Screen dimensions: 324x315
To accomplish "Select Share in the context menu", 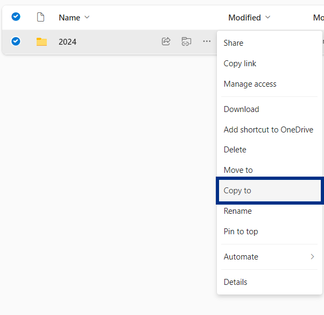I will (233, 43).
